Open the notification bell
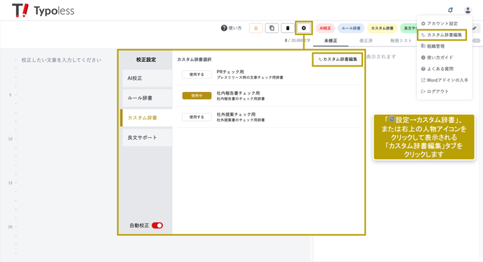The height and width of the screenshot is (262, 483). point(450,10)
